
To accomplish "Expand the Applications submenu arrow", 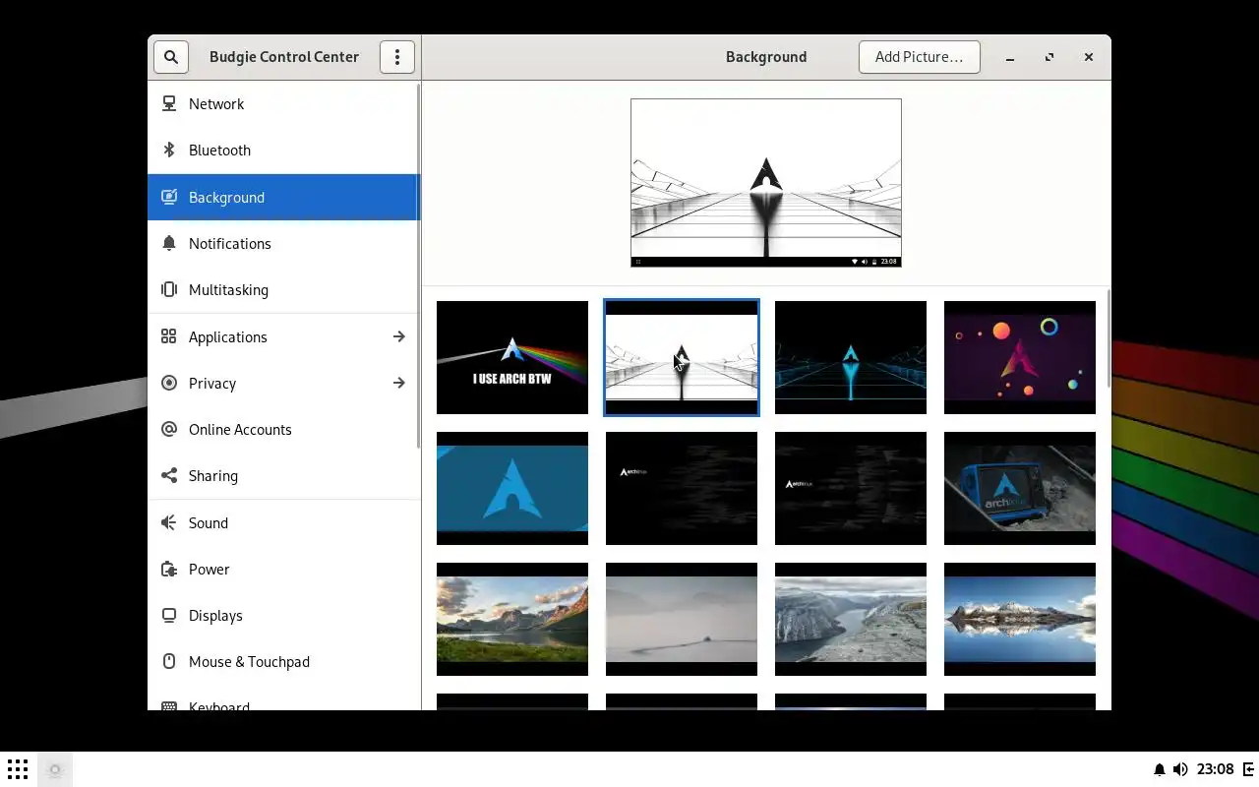I will [398, 336].
